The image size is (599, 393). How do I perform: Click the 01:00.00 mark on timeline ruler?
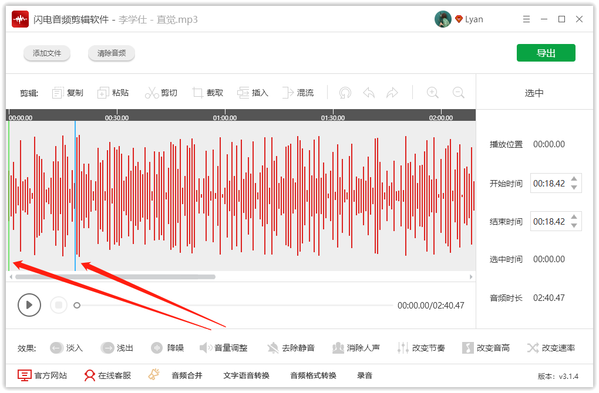pos(225,118)
